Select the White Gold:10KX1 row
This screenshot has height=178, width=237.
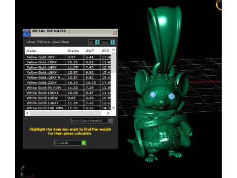(x=68, y=93)
